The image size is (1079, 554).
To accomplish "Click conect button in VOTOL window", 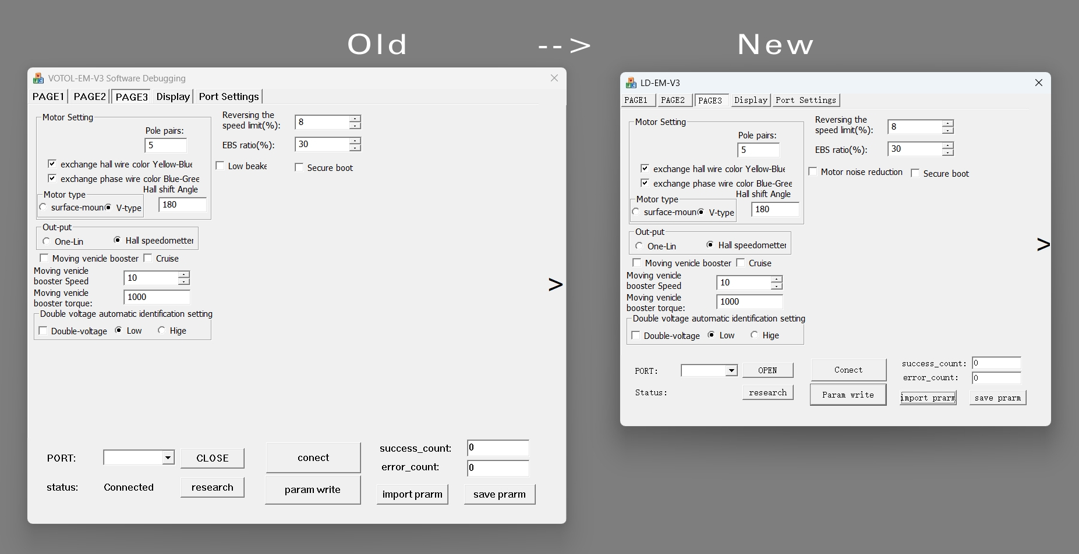I will [x=313, y=458].
